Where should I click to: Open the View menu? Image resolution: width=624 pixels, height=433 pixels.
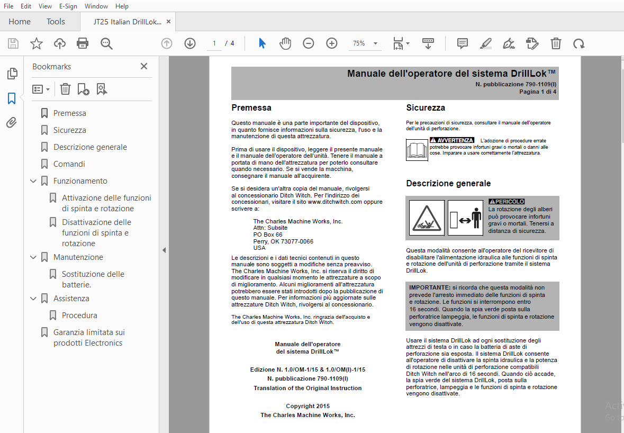tap(45, 6)
